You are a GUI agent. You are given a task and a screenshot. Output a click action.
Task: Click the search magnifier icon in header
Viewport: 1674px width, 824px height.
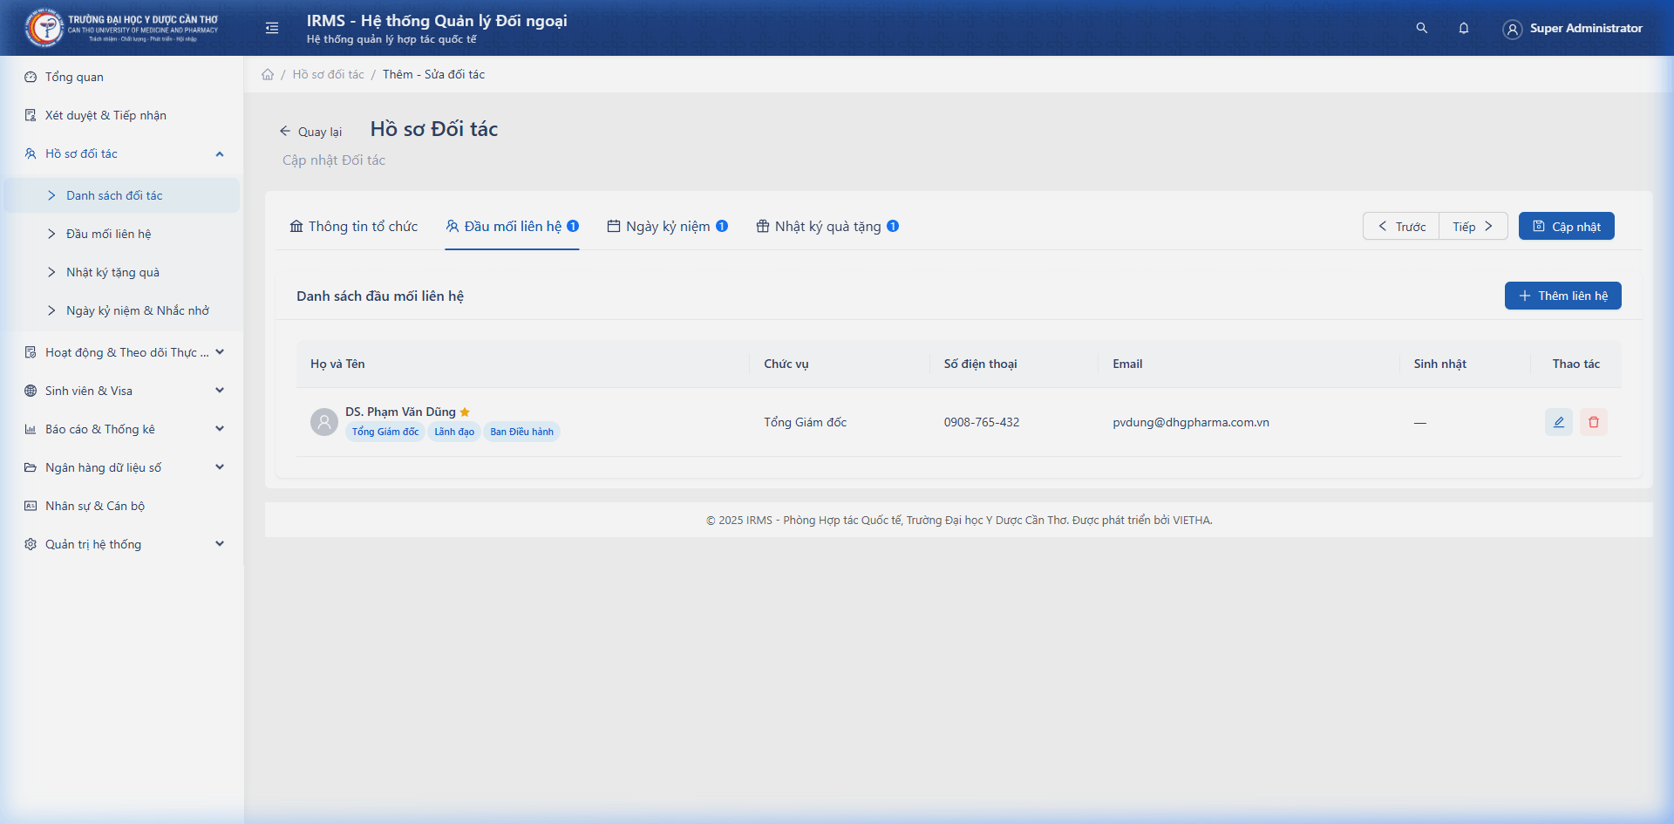[x=1421, y=28]
